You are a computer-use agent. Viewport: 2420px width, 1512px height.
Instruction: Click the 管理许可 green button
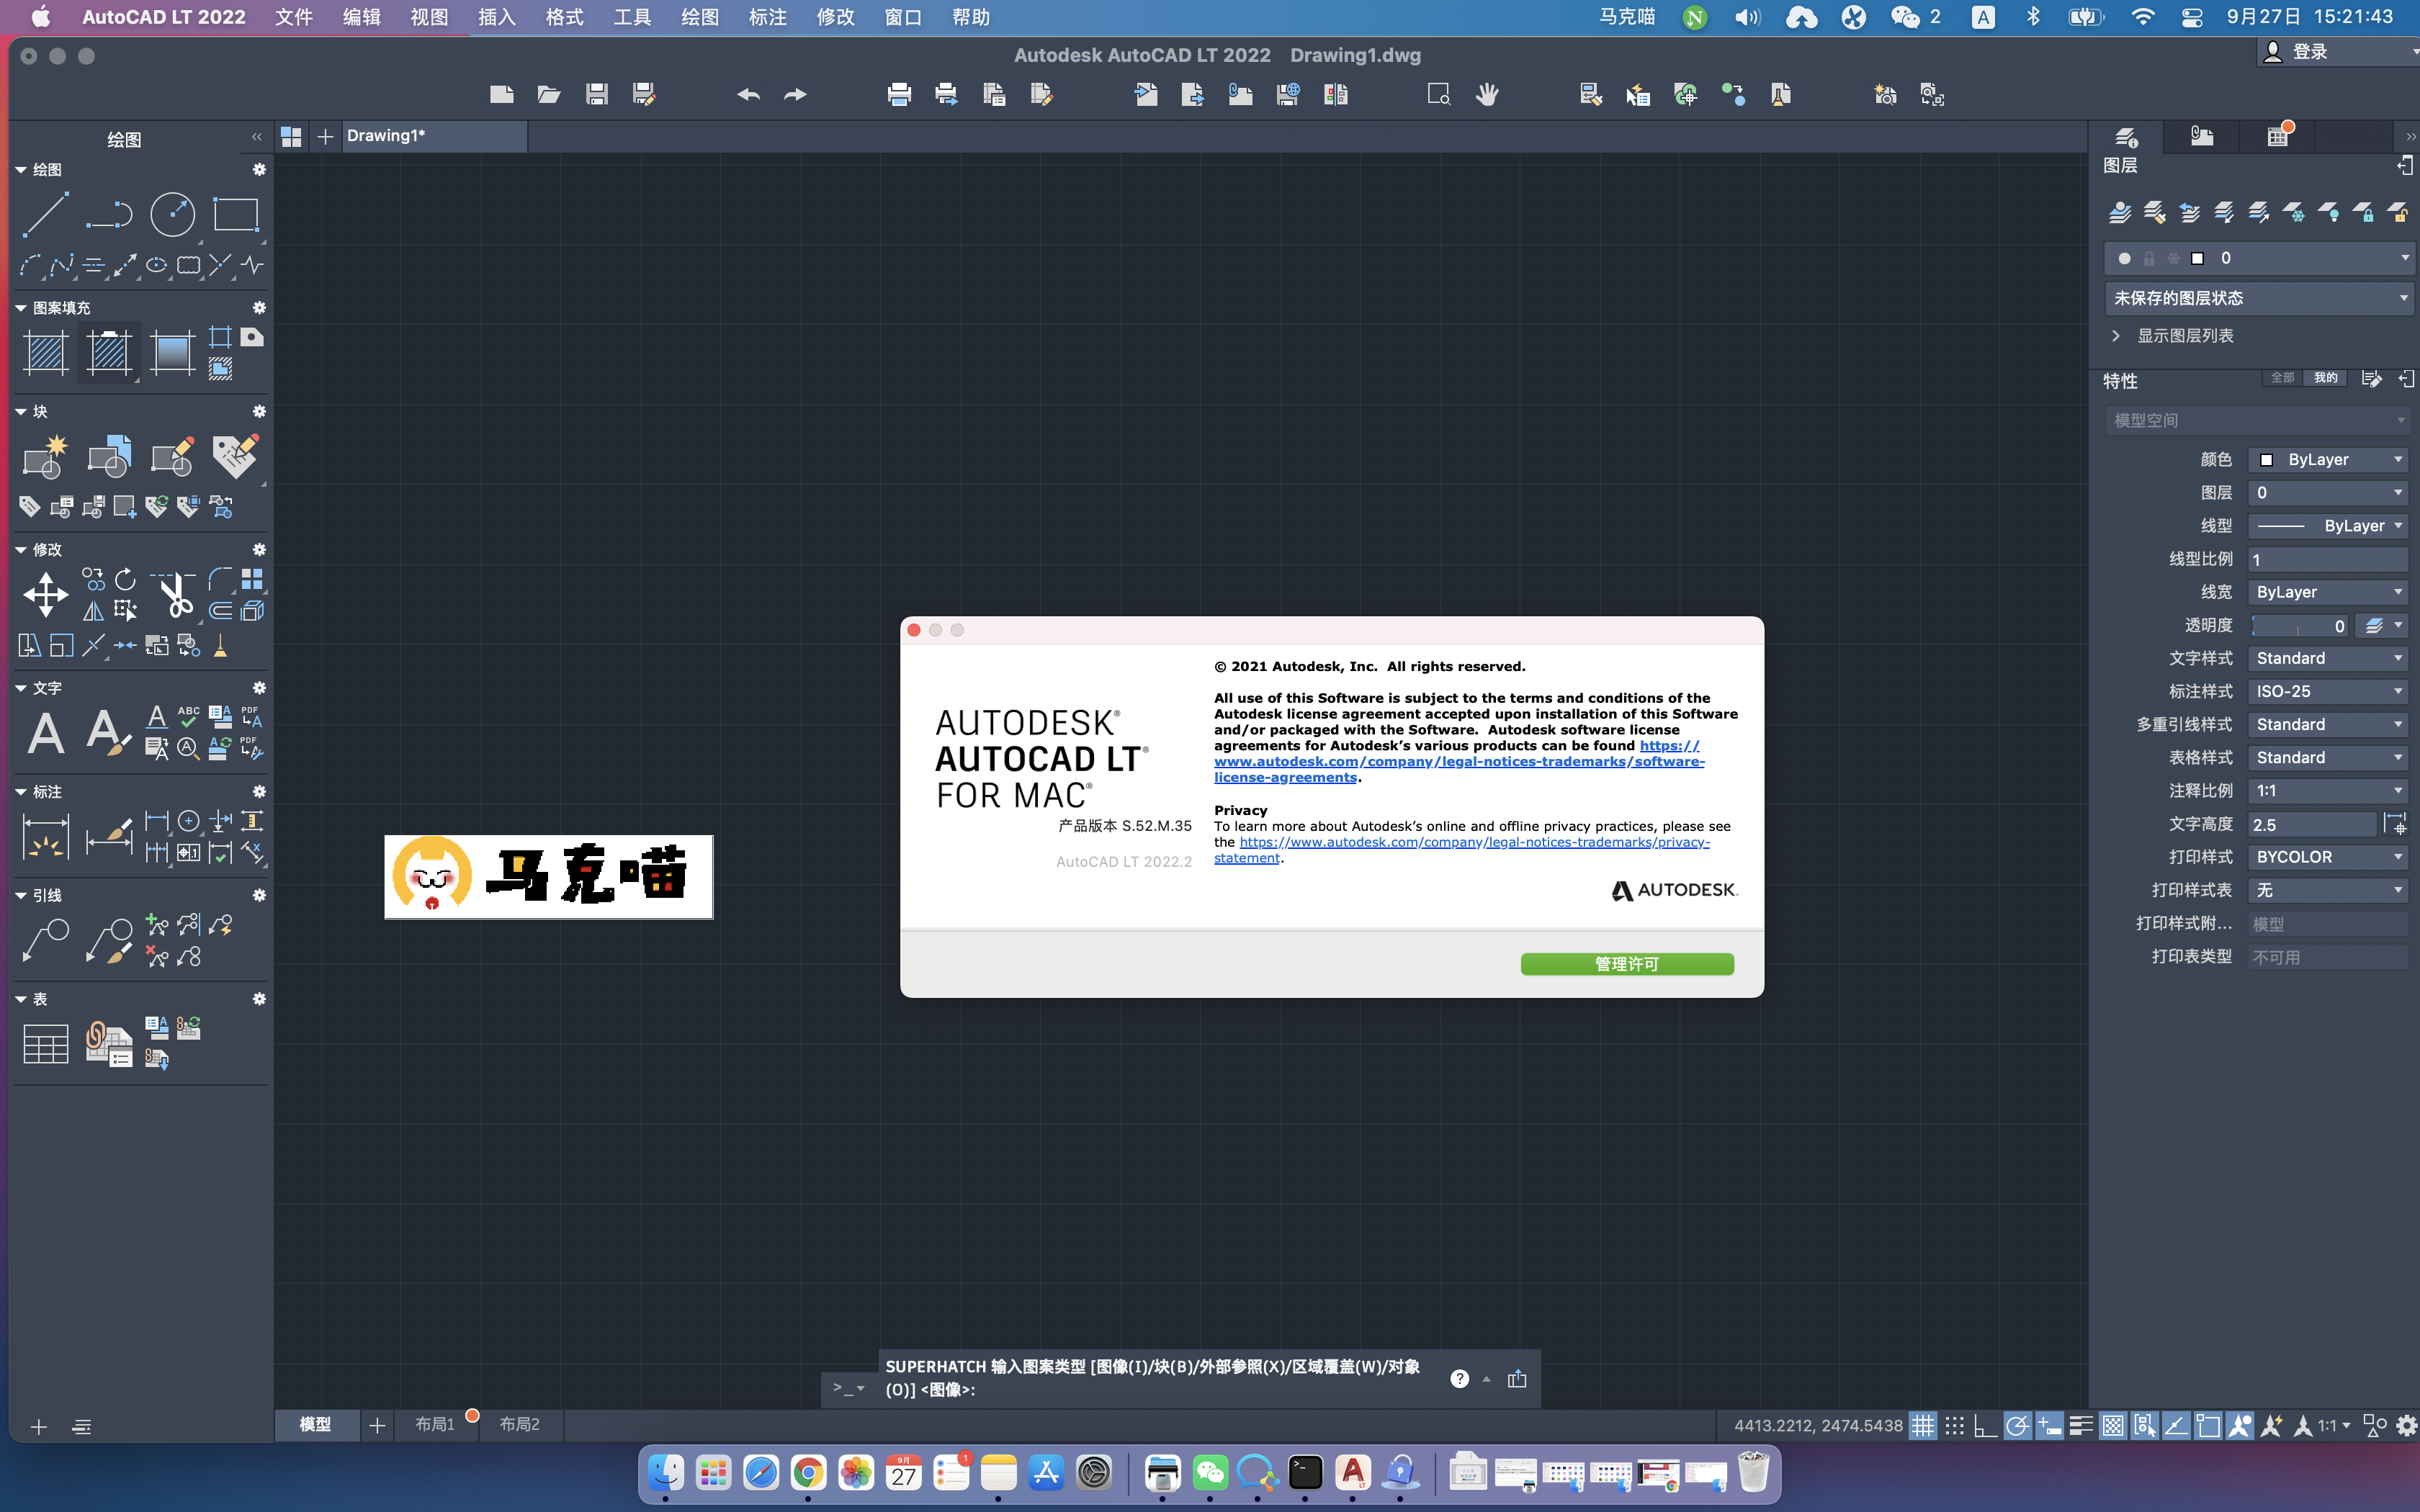point(1626,964)
